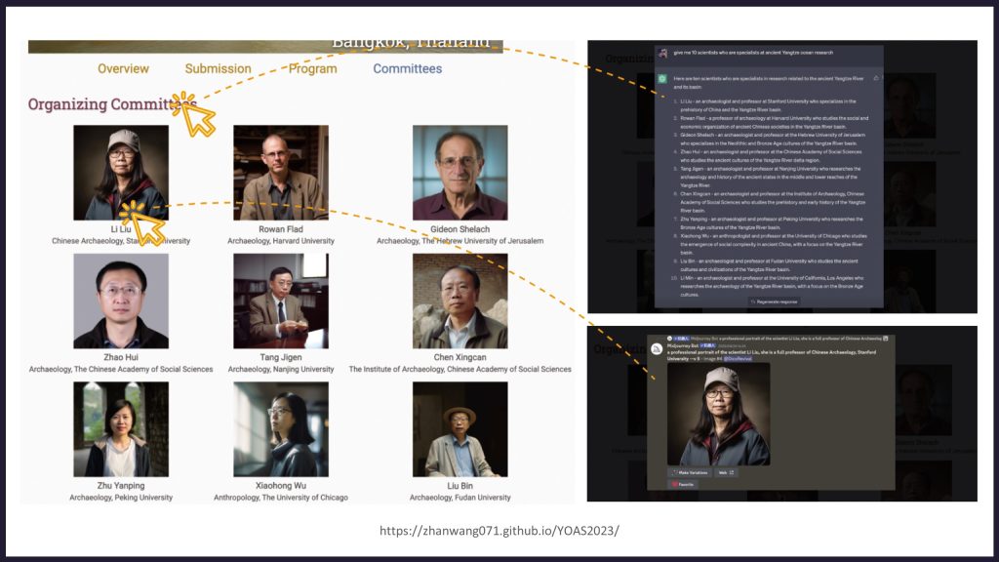Click Gideon Shelach's portrait photo
Screen dimensions: 999x562
pyautogui.click(x=460, y=173)
